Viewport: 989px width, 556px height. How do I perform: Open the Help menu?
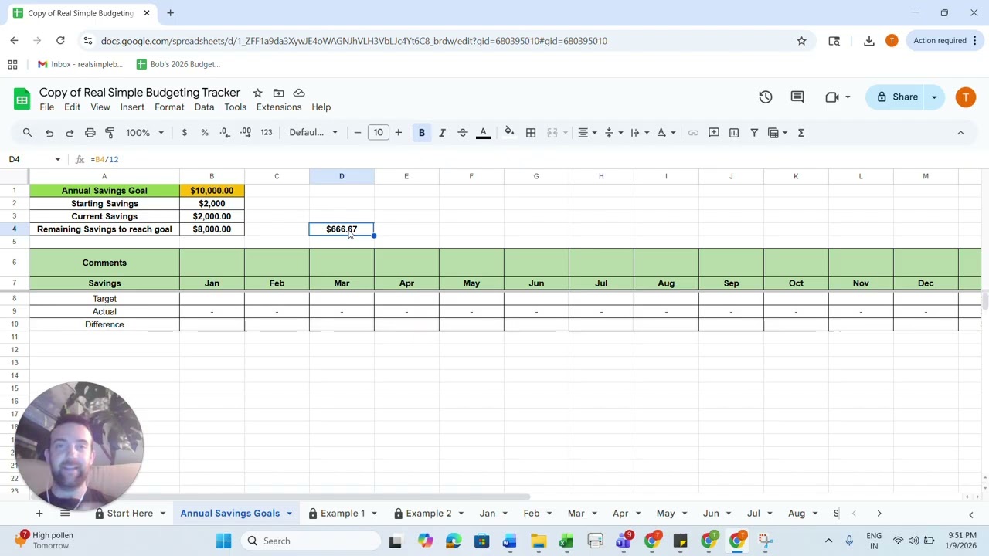coord(321,107)
